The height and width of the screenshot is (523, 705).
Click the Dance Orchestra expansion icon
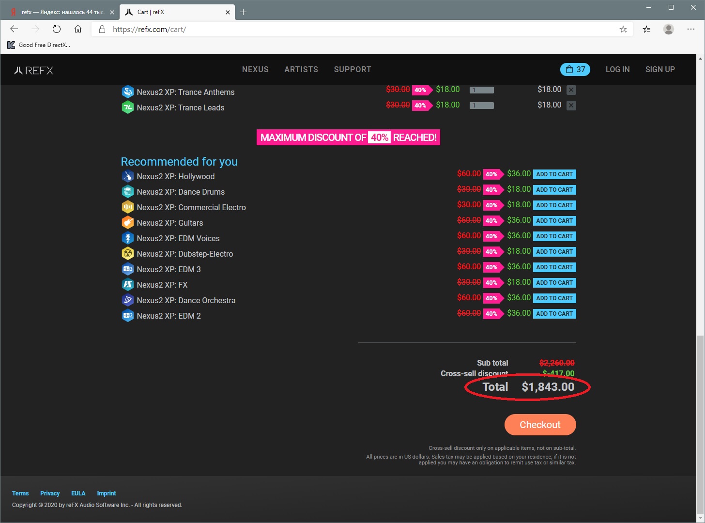tap(127, 300)
